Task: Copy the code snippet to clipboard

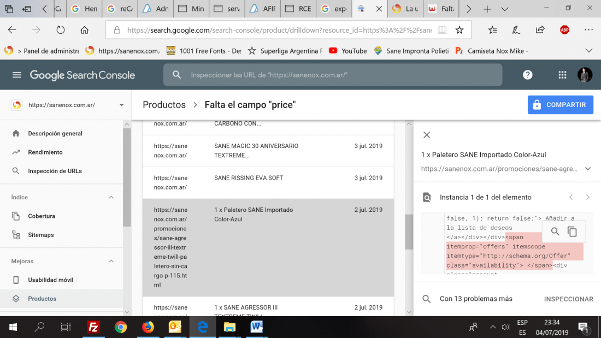Action: [572, 232]
